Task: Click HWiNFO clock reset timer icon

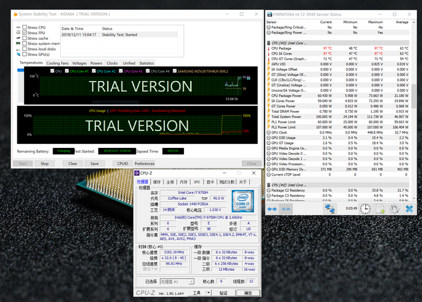Action: (365, 208)
